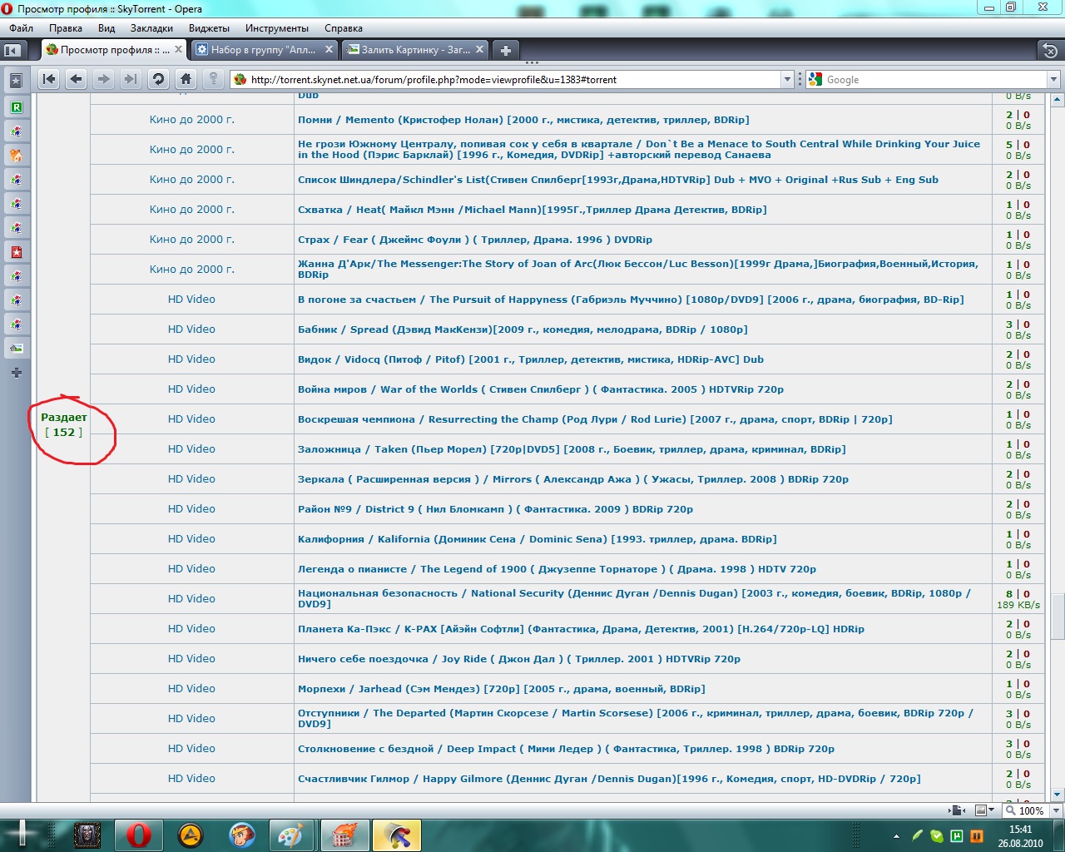Close the "Набор в группу" tab
Image resolution: width=1065 pixels, height=852 pixels.
pyautogui.click(x=329, y=50)
